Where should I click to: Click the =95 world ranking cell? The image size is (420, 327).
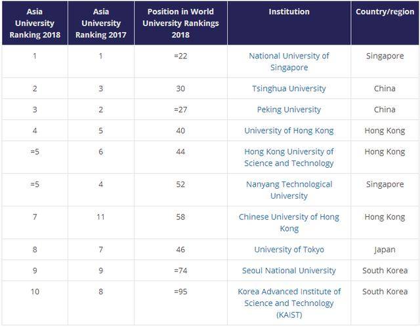click(x=180, y=292)
